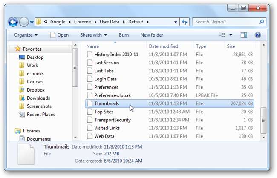Click navigation pane scroll down arrow
Image resolution: width=277 pixels, height=178 pixels.
(75, 137)
